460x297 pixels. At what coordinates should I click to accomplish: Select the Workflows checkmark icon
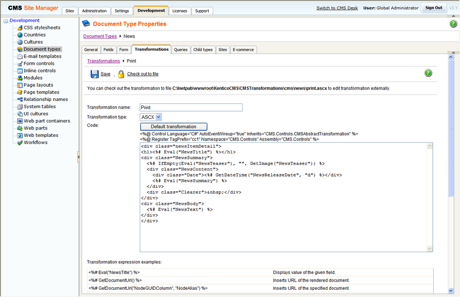[20, 143]
